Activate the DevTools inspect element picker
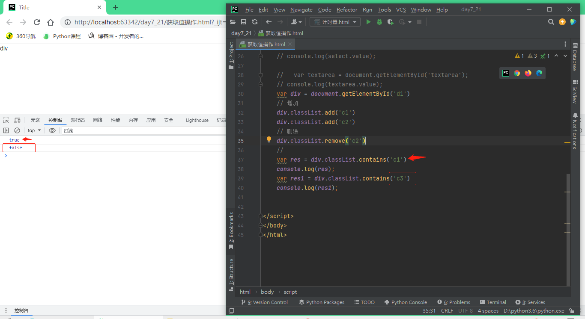585x319 pixels. pos(6,120)
